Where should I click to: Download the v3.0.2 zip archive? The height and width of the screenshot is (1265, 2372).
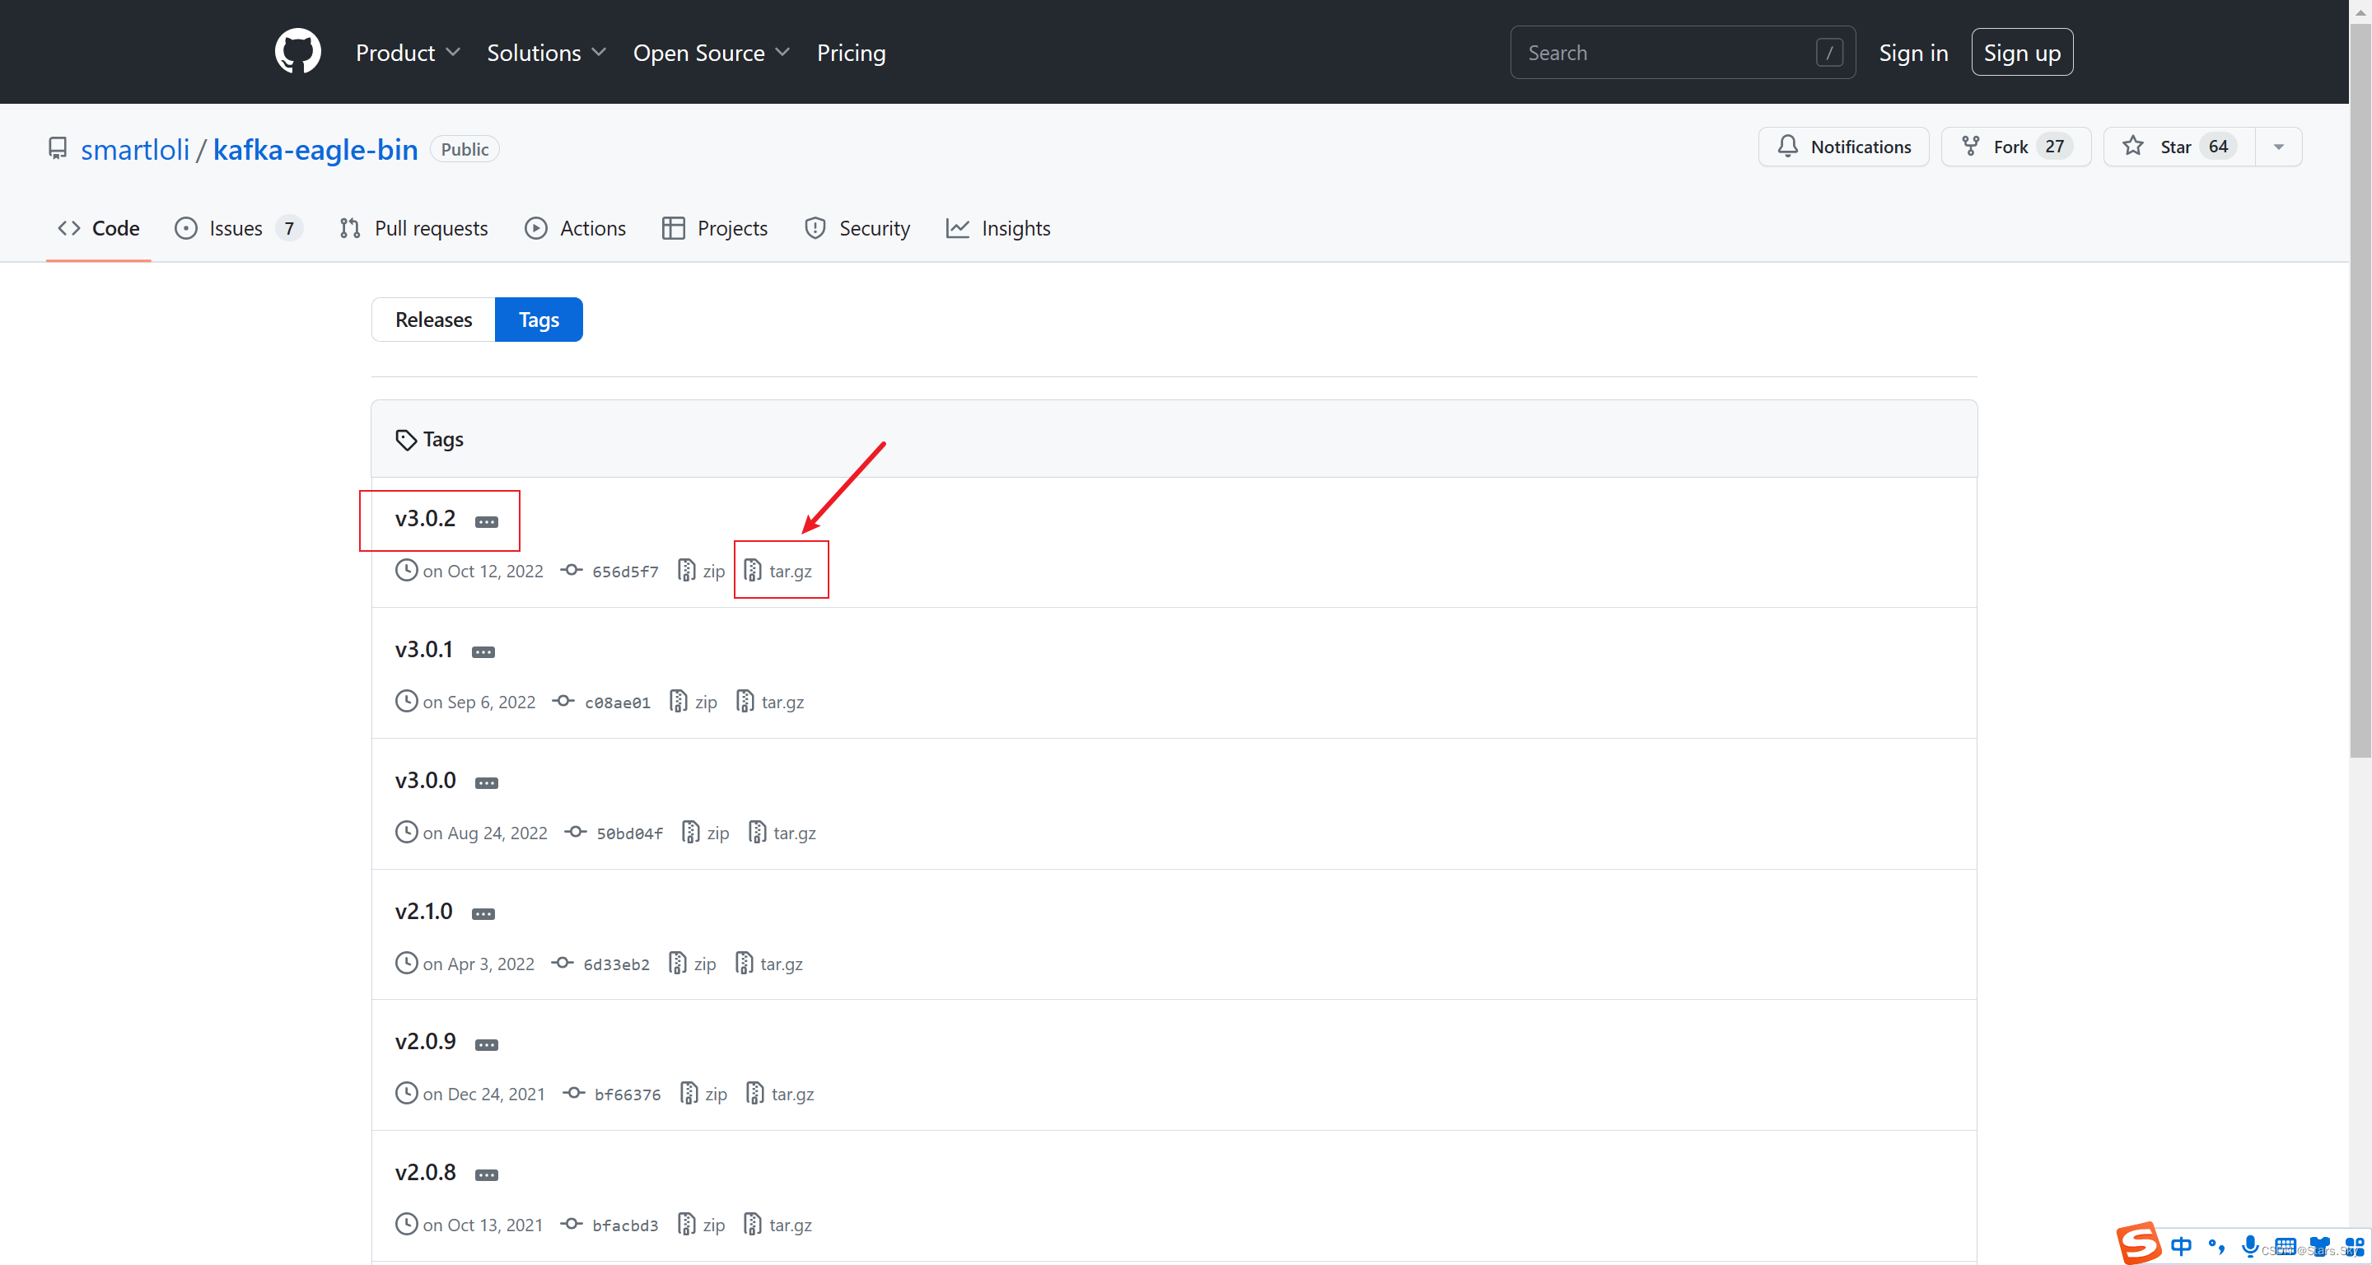(x=702, y=571)
